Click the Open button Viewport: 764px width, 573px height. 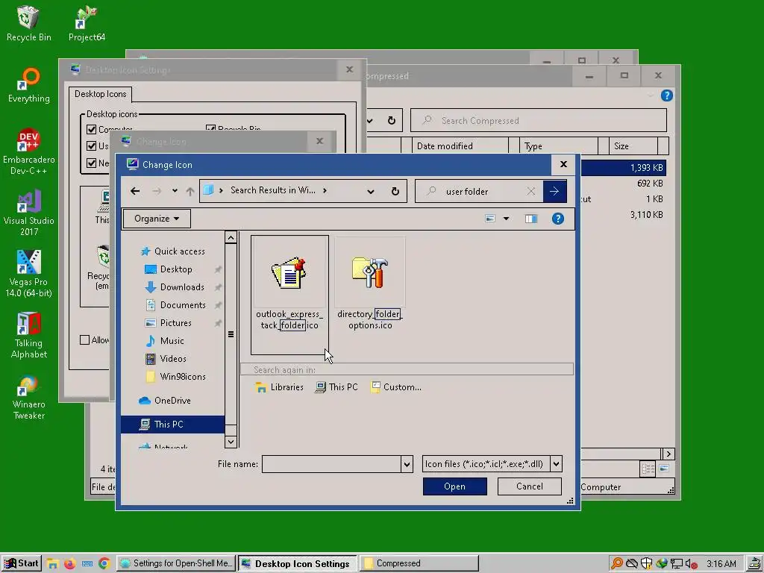(454, 486)
